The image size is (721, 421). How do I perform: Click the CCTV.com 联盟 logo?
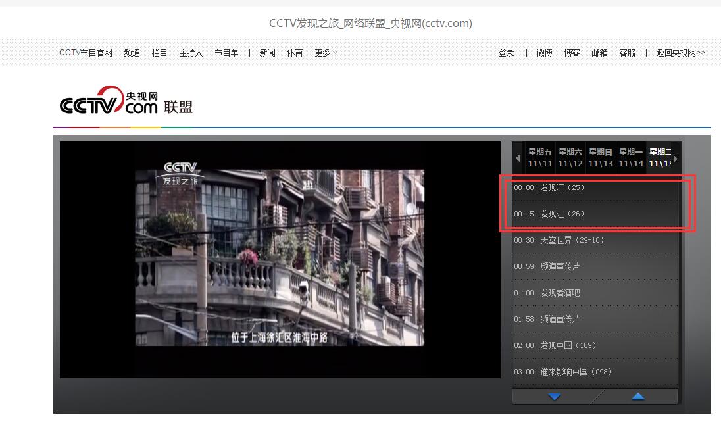tap(126, 100)
